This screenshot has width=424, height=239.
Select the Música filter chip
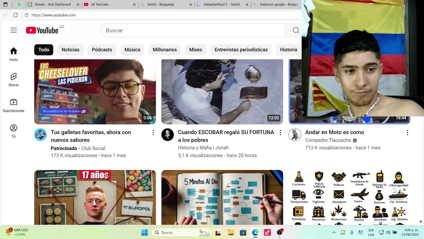[x=132, y=49]
